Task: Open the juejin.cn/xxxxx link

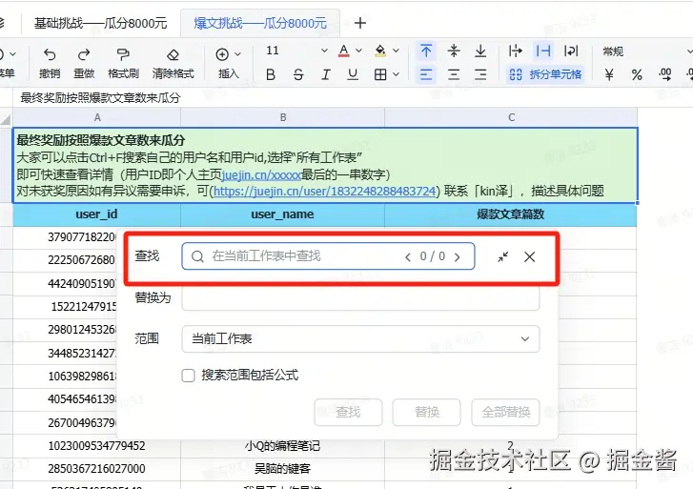Action: (261, 174)
